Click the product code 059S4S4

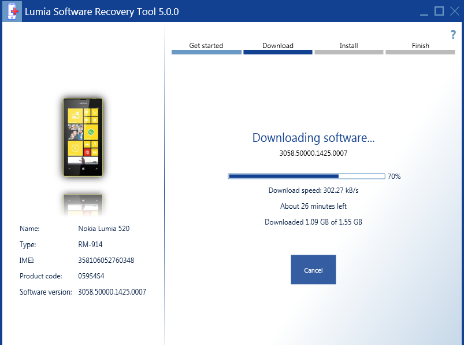pos(91,276)
